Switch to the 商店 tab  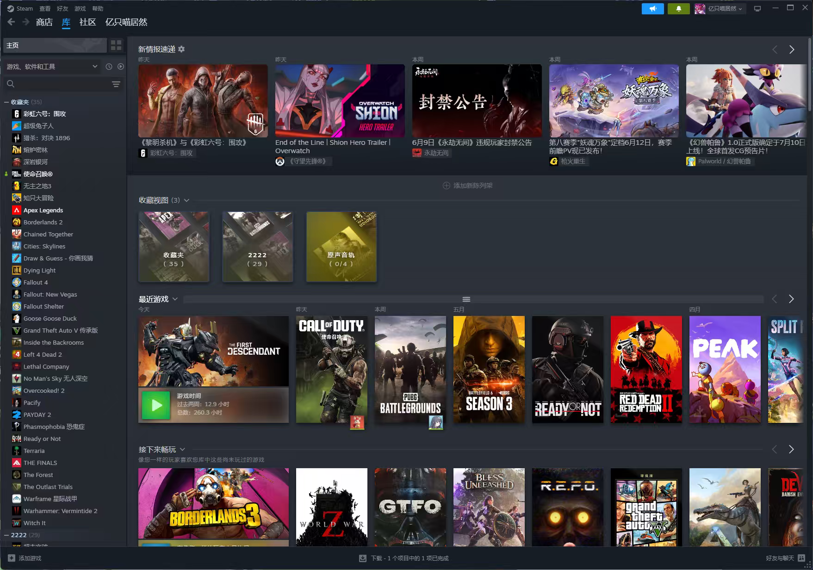pos(44,22)
